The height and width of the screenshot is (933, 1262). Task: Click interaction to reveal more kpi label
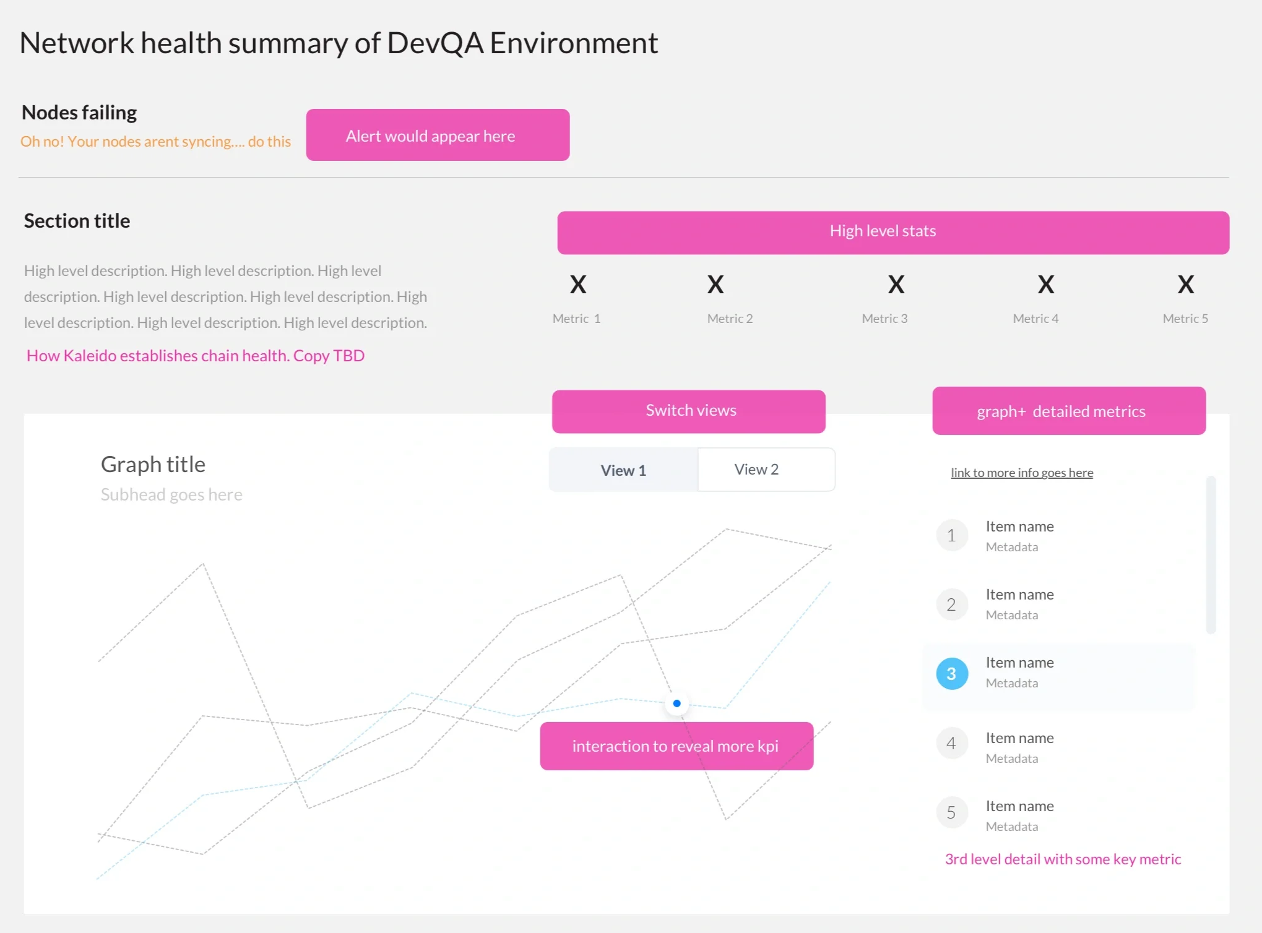676,746
